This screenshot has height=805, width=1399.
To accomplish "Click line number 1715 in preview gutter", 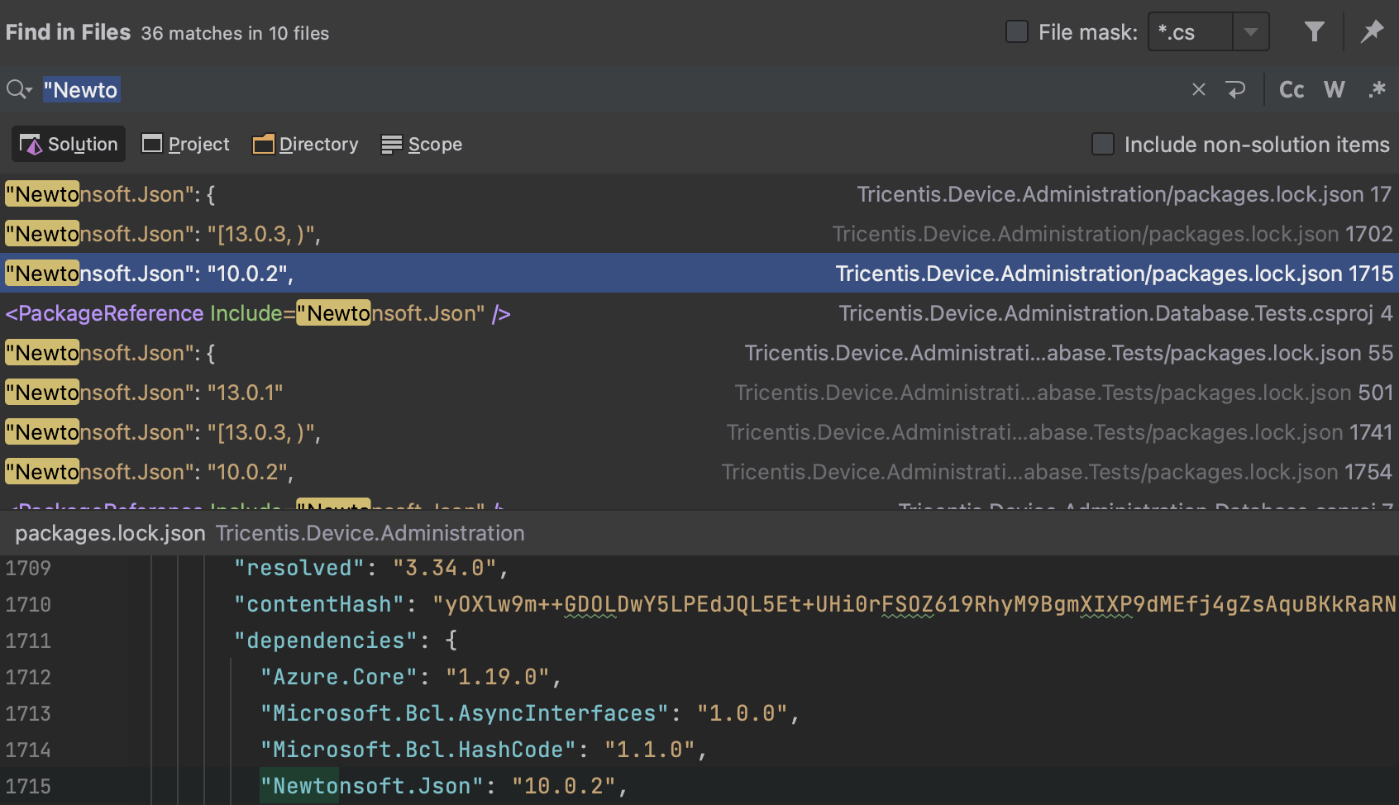I will tap(28, 787).
